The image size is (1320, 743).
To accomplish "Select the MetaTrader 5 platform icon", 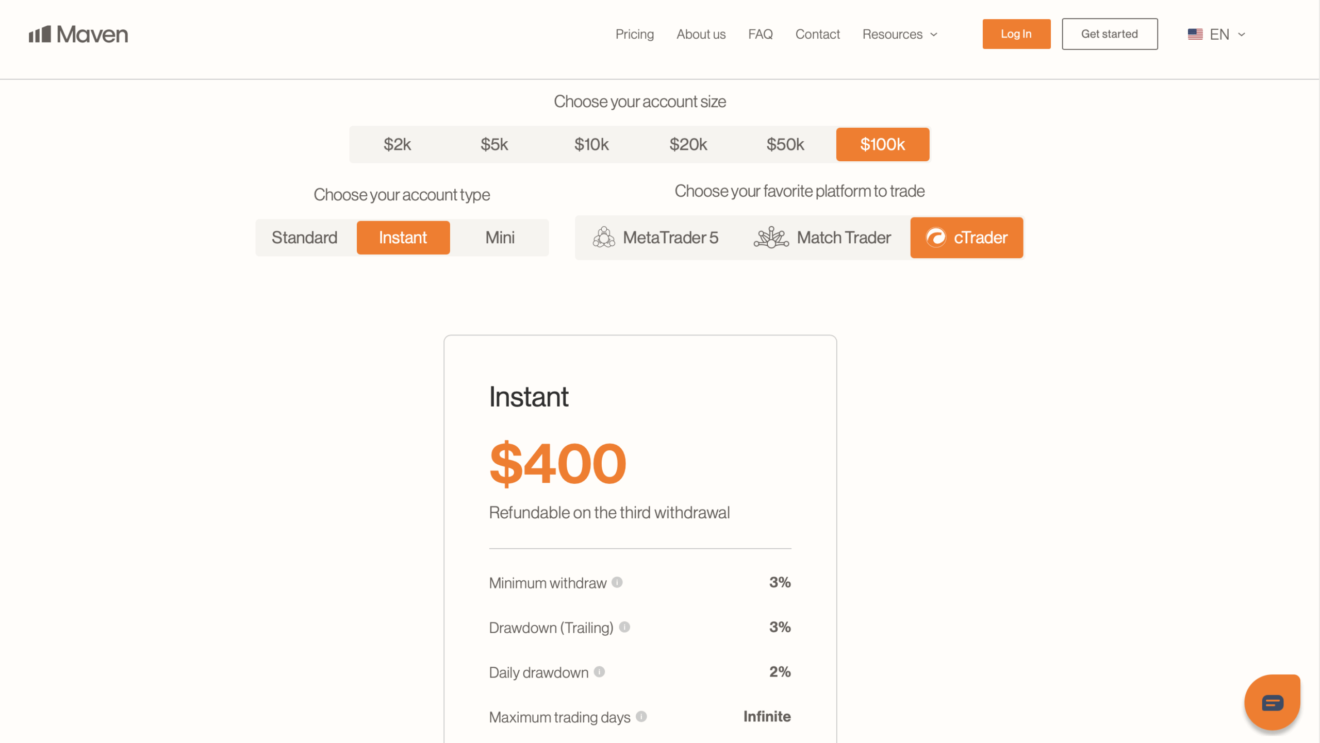I will coord(604,238).
